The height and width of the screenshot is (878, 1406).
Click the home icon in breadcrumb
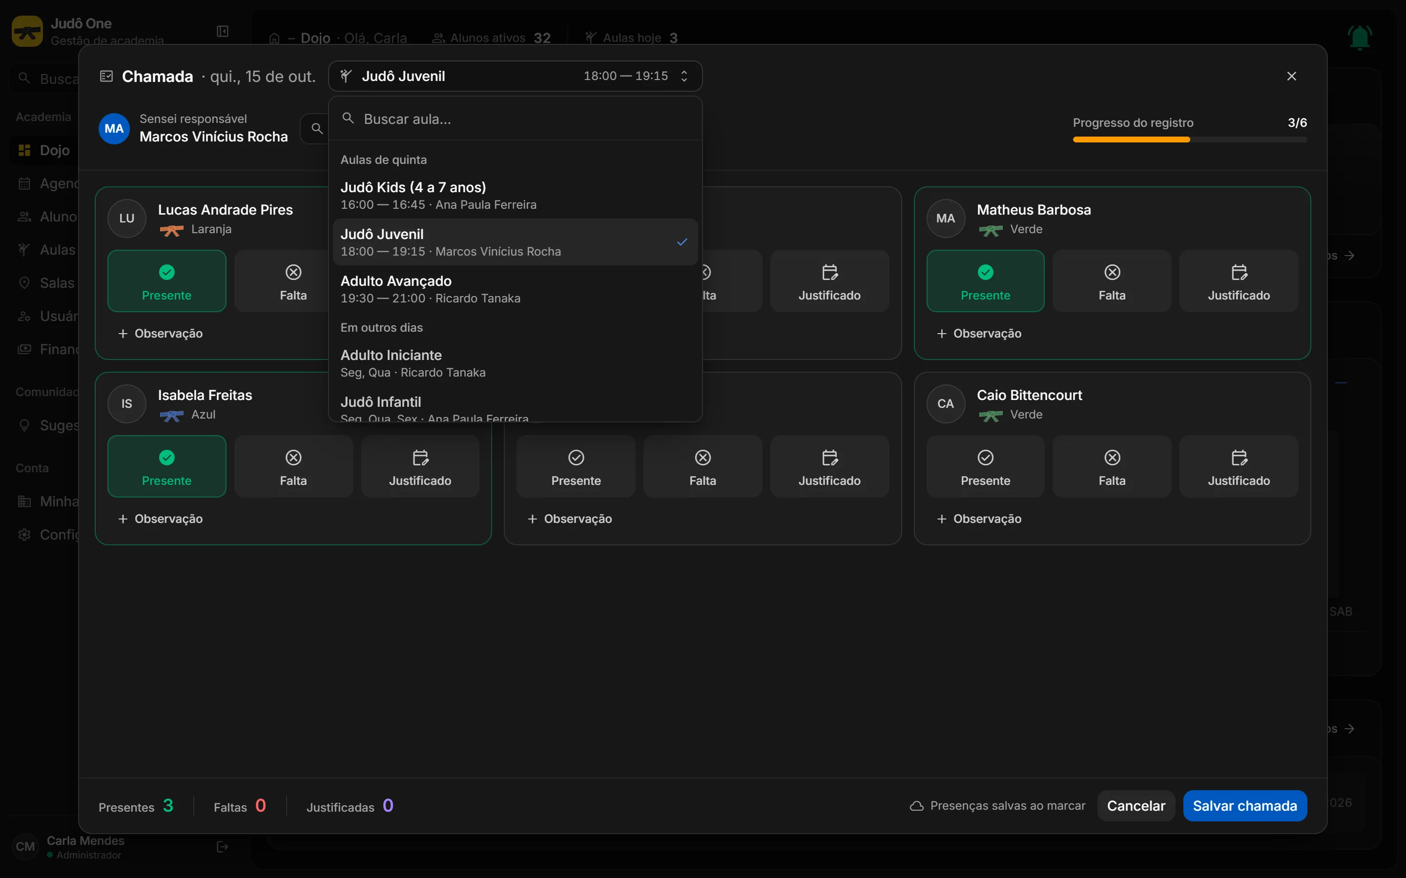coord(274,39)
